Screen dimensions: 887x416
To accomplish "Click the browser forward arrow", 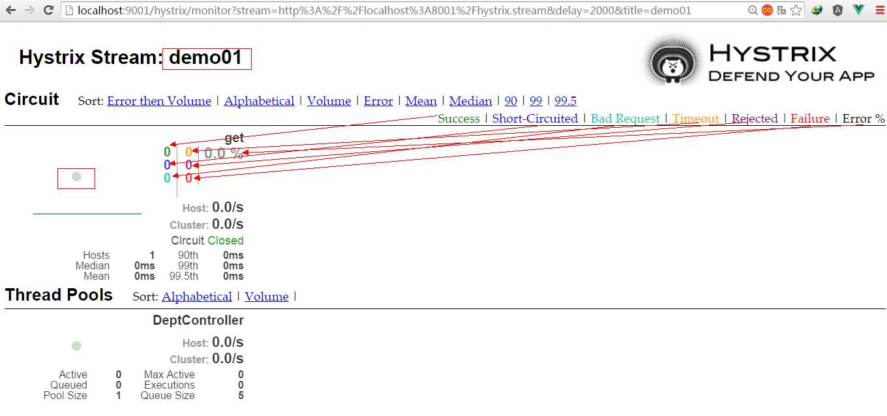I will [x=29, y=10].
